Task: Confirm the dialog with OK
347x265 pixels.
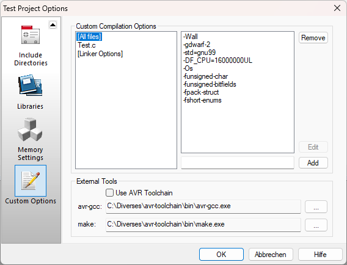Action: pyautogui.click(x=221, y=255)
